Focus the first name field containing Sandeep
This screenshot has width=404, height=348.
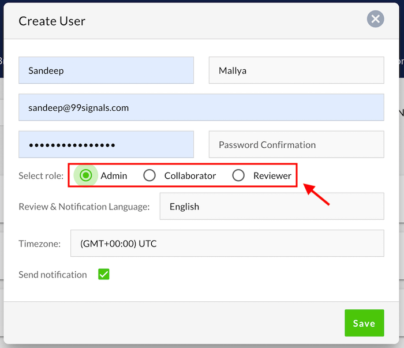[106, 71]
